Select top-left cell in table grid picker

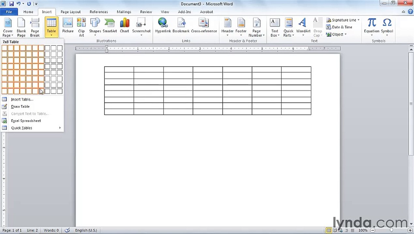tap(4, 48)
